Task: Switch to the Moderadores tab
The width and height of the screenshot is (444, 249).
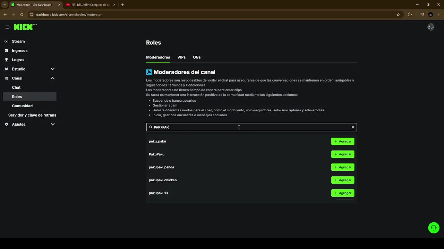Action: click(158, 57)
